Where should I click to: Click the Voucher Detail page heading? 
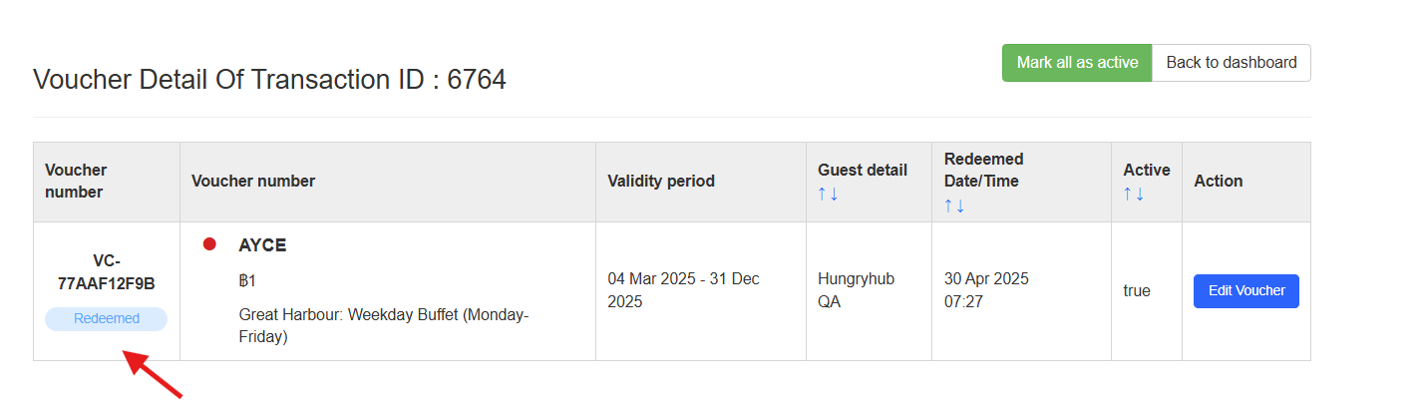tap(269, 80)
